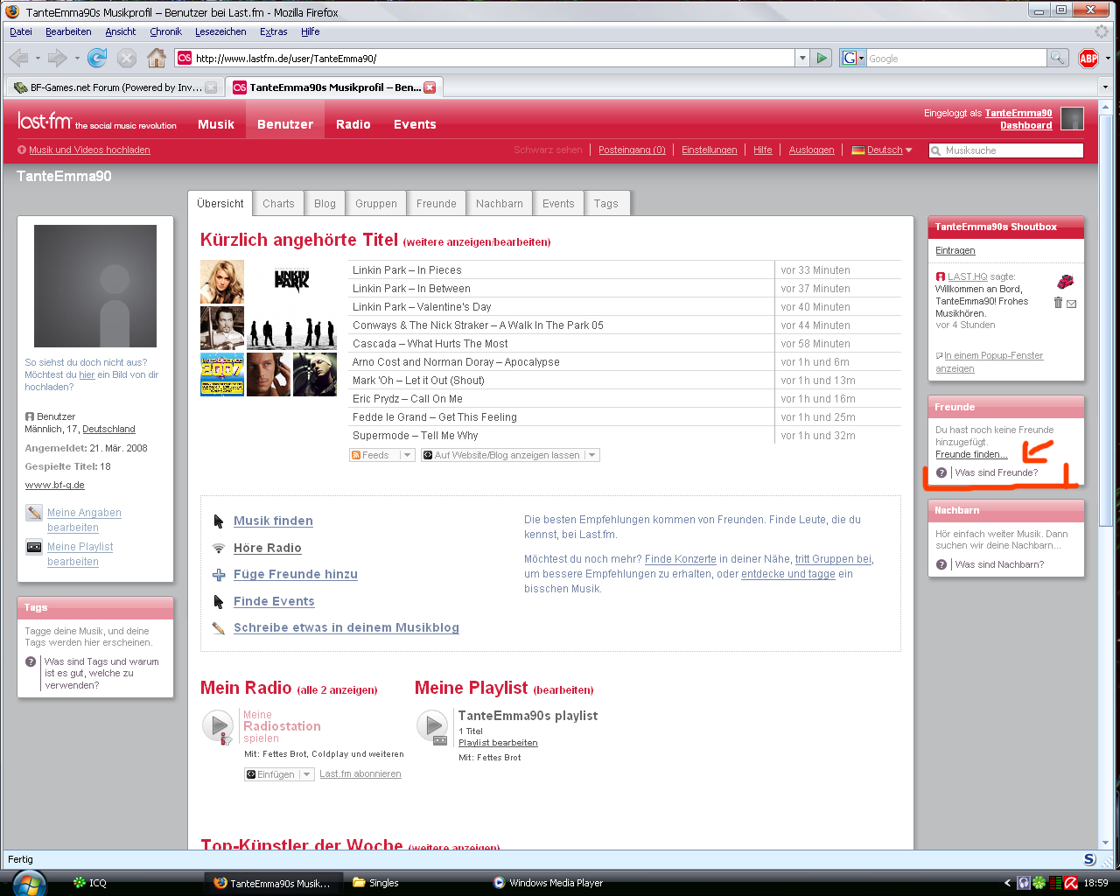
Task: Click the question mark icon beside Was sind Nachbarn
Action: coord(941,564)
